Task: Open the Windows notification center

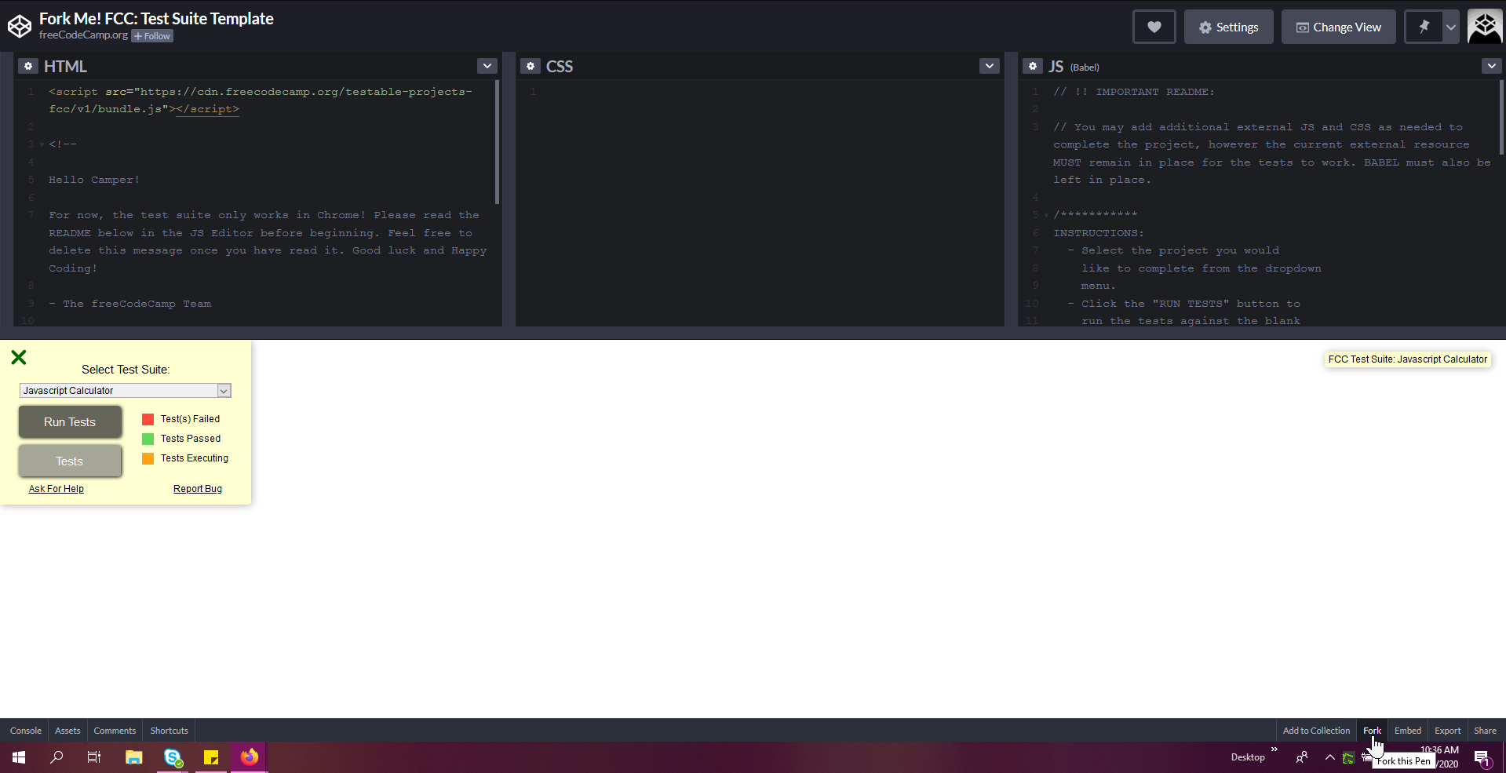Action: click(1482, 758)
